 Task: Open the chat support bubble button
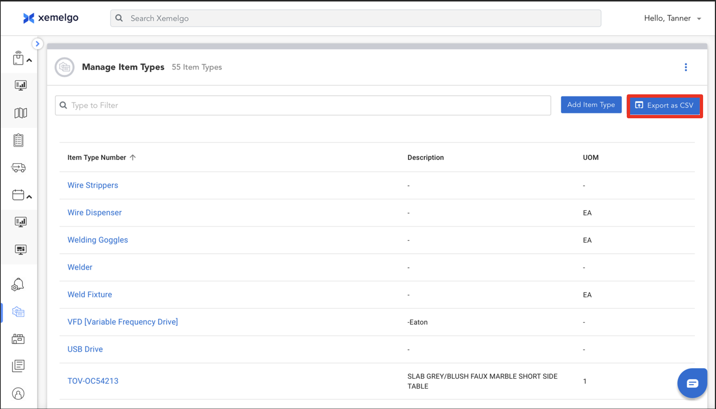(x=692, y=383)
